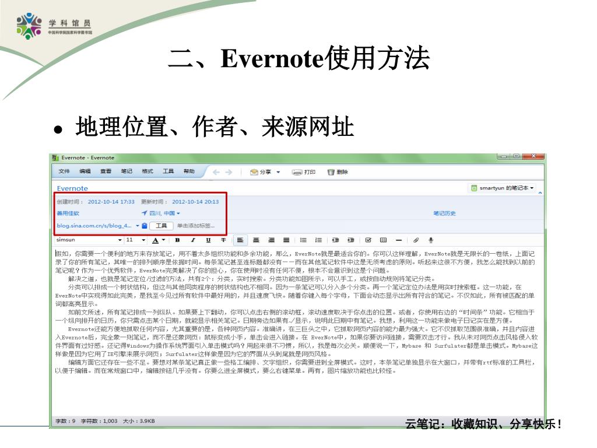Image resolution: width=597 pixels, height=448 pixels.
Task: Apply italic formatting with the I icon
Action: point(193,240)
